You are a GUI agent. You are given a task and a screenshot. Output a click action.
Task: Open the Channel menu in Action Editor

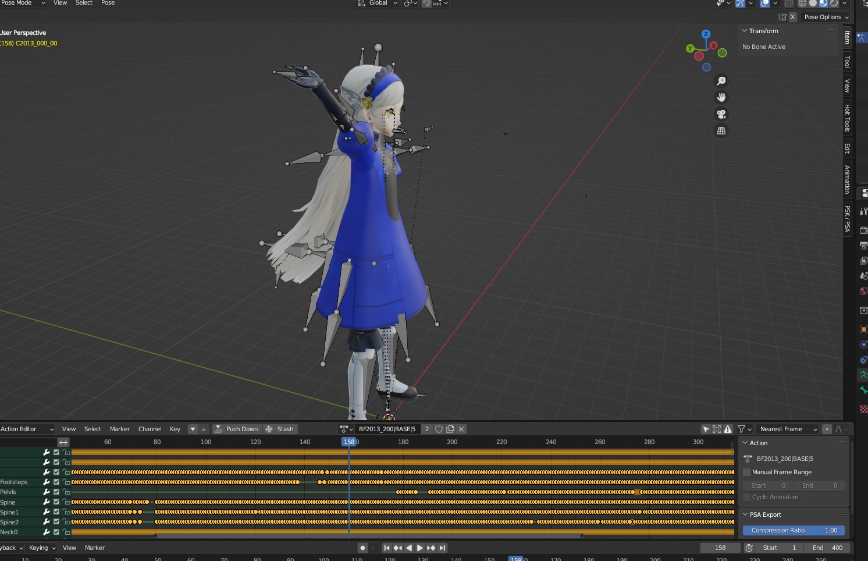click(150, 429)
